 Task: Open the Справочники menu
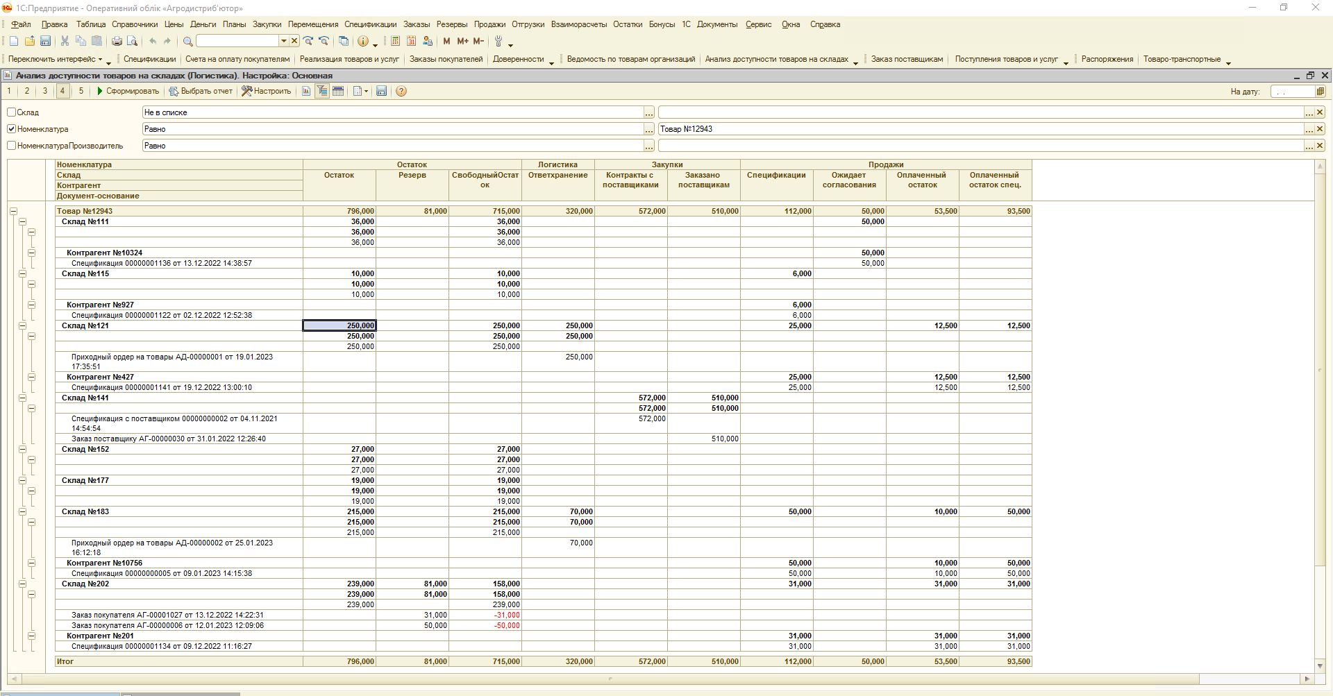tap(135, 24)
